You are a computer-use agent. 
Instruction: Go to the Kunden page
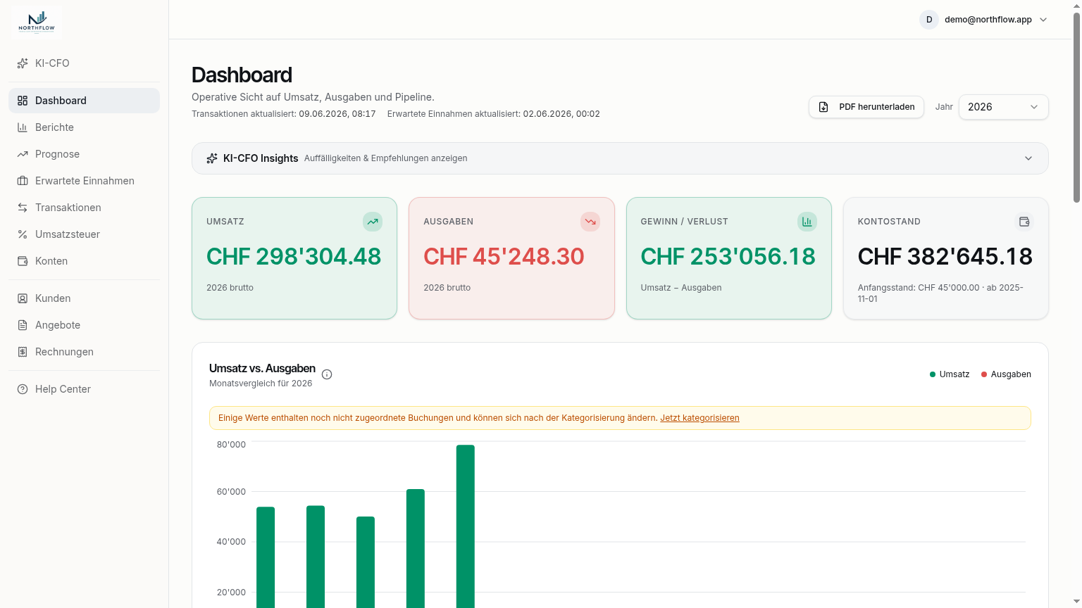(x=84, y=298)
